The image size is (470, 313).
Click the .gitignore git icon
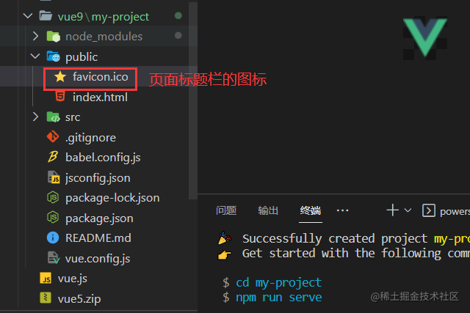[53, 137]
